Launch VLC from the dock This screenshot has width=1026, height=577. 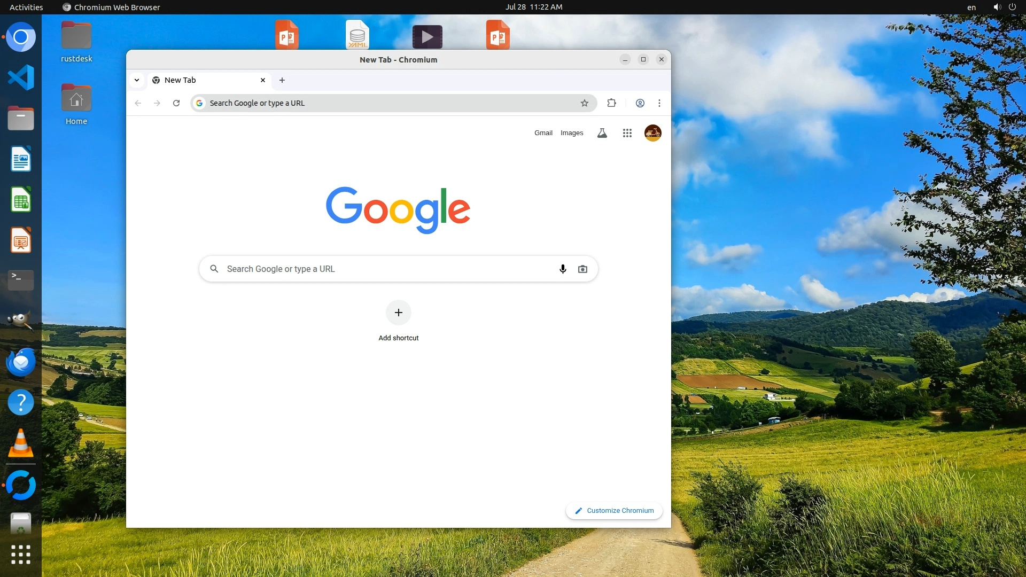coord(21,443)
